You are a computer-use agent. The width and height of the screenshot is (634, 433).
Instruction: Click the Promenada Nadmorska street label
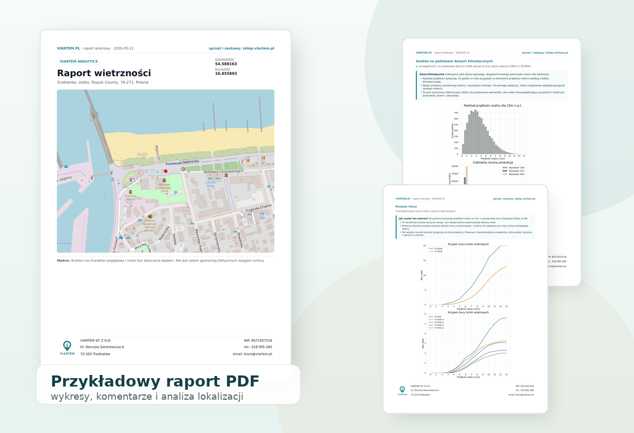182,163
